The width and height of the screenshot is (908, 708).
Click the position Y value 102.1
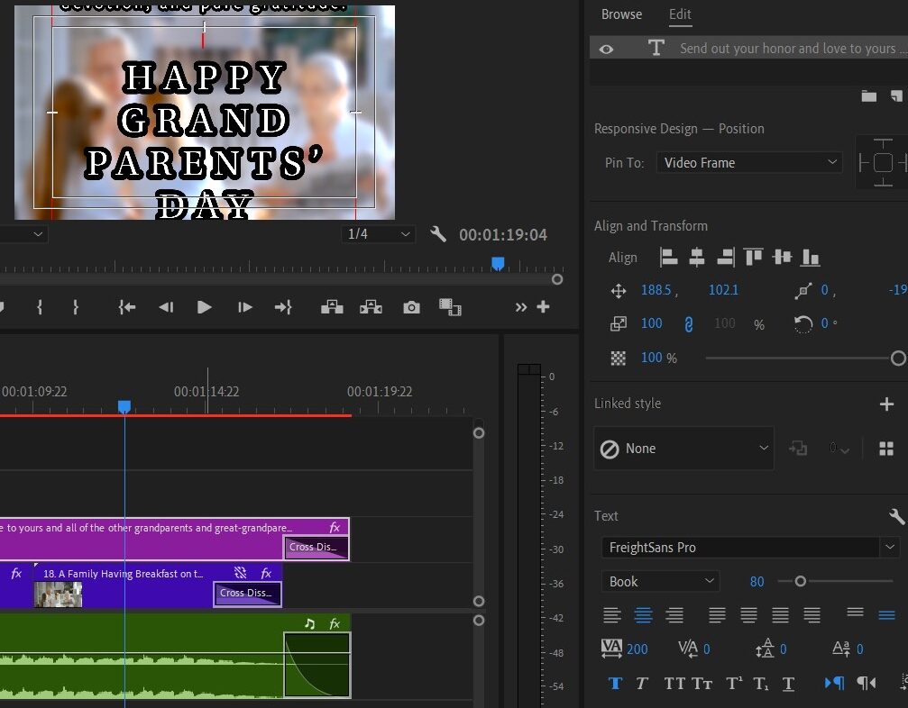(x=723, y=290)
